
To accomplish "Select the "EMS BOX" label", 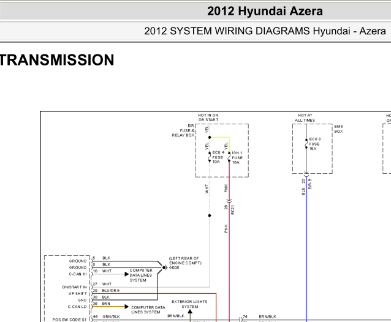I will click(x=339, y=129).
